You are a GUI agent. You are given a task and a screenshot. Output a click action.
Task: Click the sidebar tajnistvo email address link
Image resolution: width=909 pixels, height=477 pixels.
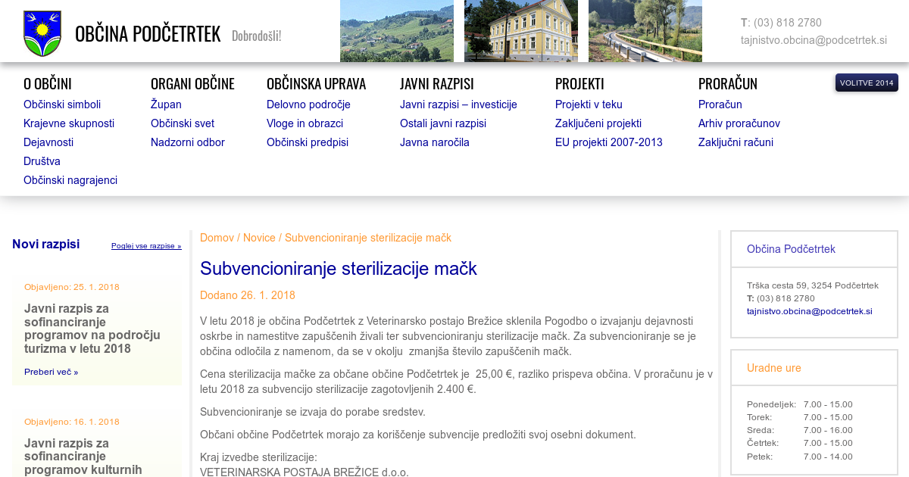pyautogui.click(x=809, y=311)
